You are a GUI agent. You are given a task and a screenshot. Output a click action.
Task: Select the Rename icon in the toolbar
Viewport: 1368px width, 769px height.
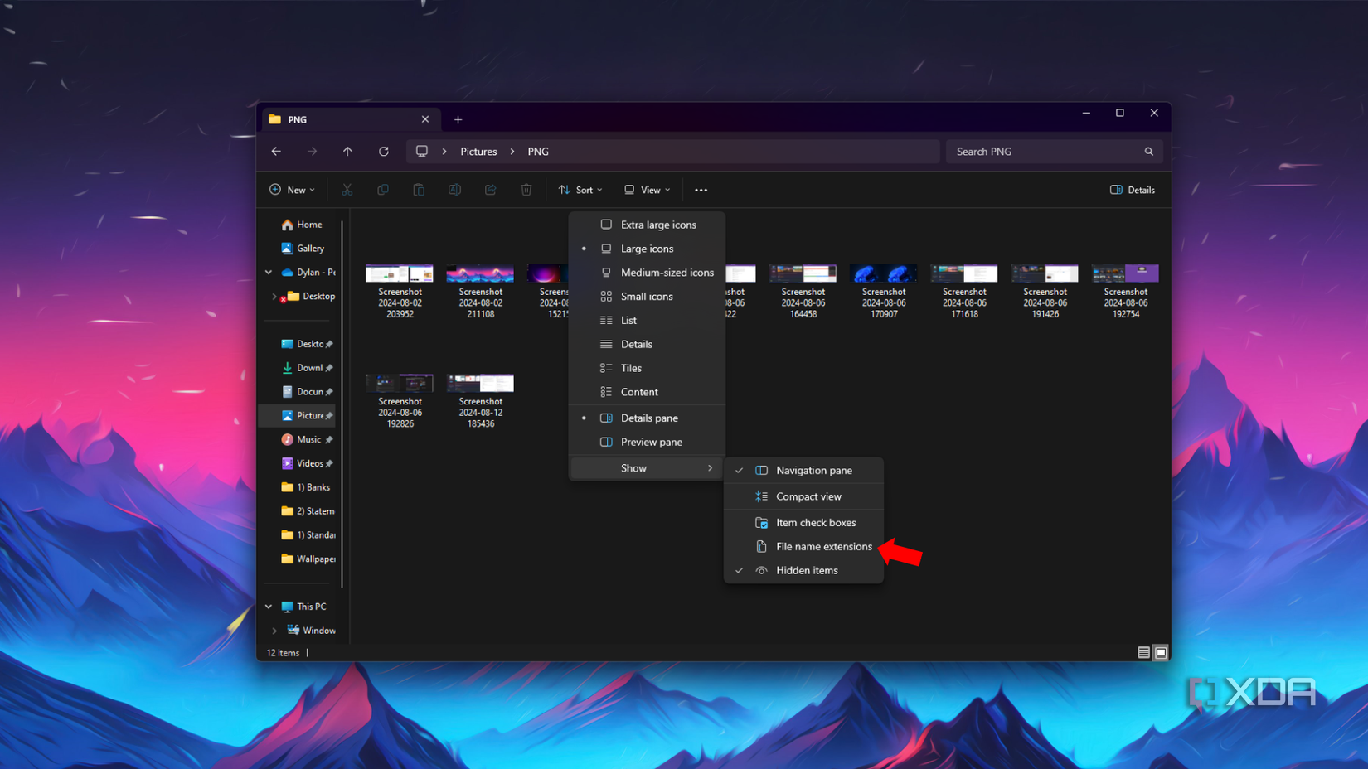point(454,190)
